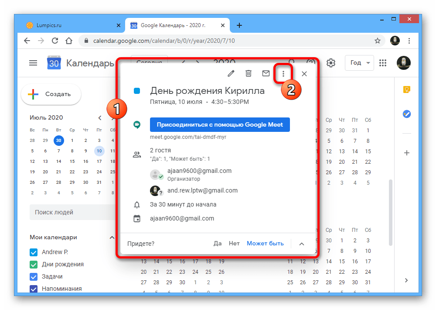The width and height of the screenshot is (436, 310).
Task: Delete event with the trash icon
Action: click(249, 73)
